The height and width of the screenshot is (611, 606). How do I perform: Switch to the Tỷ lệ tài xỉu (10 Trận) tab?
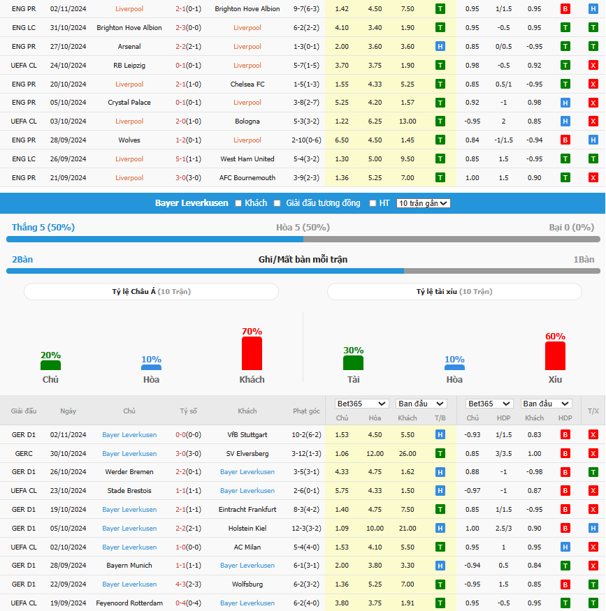454,291
